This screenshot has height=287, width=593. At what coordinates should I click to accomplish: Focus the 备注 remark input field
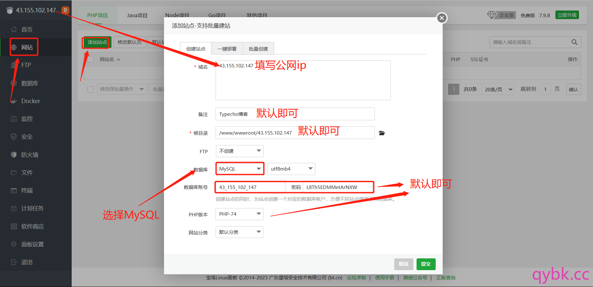click(x=295, y=114)
